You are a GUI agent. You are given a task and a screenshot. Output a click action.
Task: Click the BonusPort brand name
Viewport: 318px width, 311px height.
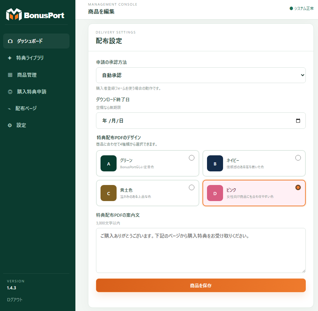tap(44, 15)
